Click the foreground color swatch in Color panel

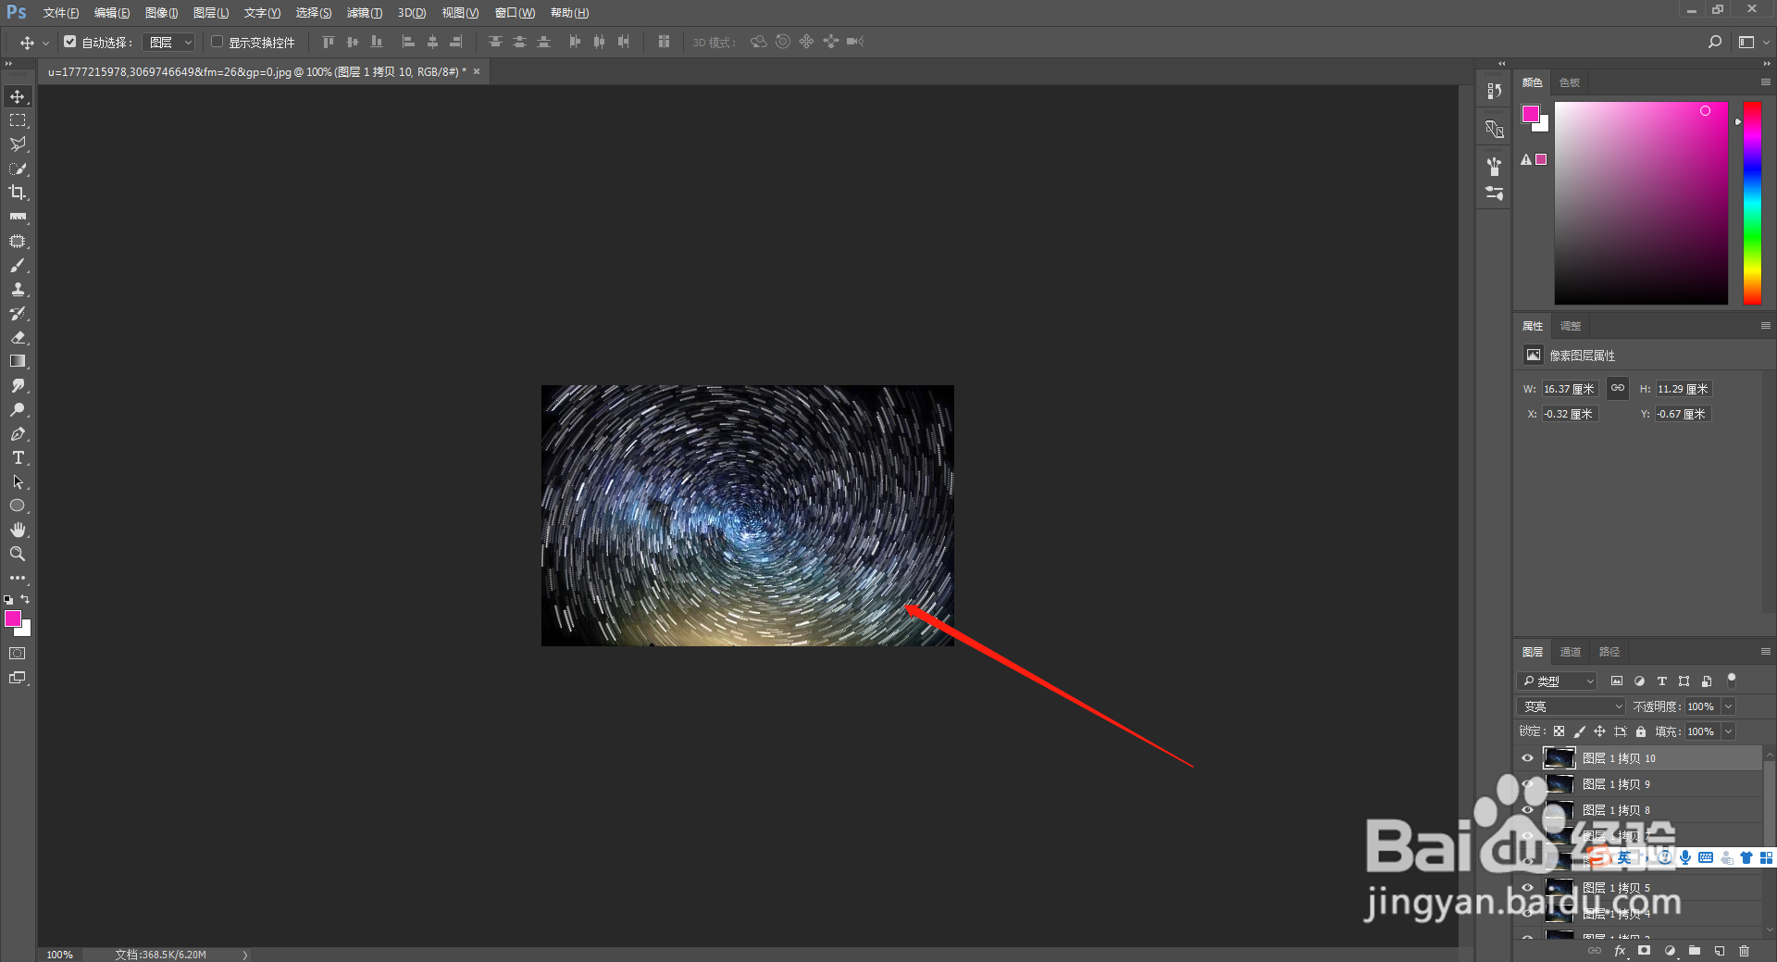click(x=1531, y=114)
